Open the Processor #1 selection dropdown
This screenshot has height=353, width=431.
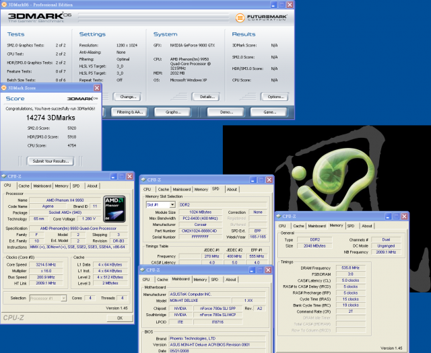tap(64, 298)
